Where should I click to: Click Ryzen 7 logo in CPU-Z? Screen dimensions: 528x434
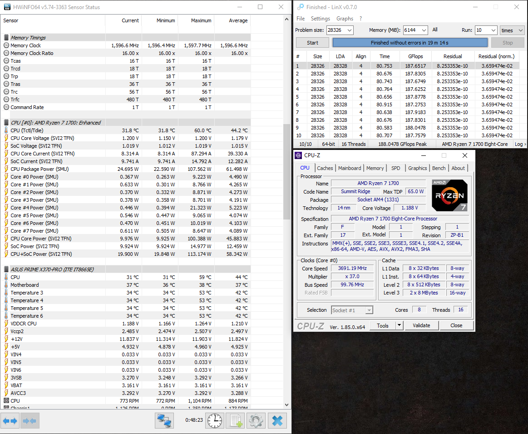pyautogui.click(x=449, y=195)
